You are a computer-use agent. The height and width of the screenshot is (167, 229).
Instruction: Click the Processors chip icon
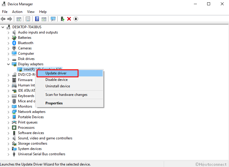click(14, 128)
